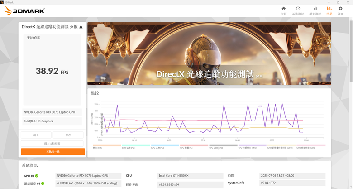Click the 操作界面 label
353x189 pixels.
[x=132, y=184]
